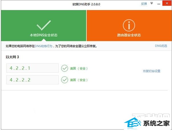Minimize the DNS助手 window
This screenshot has width=172, height=131.
[159, 4]
